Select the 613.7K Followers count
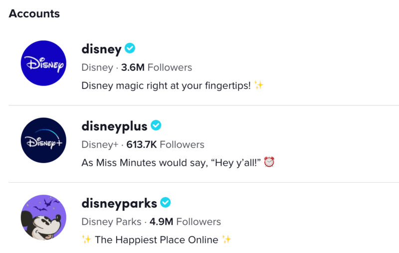 click(166, 144)
